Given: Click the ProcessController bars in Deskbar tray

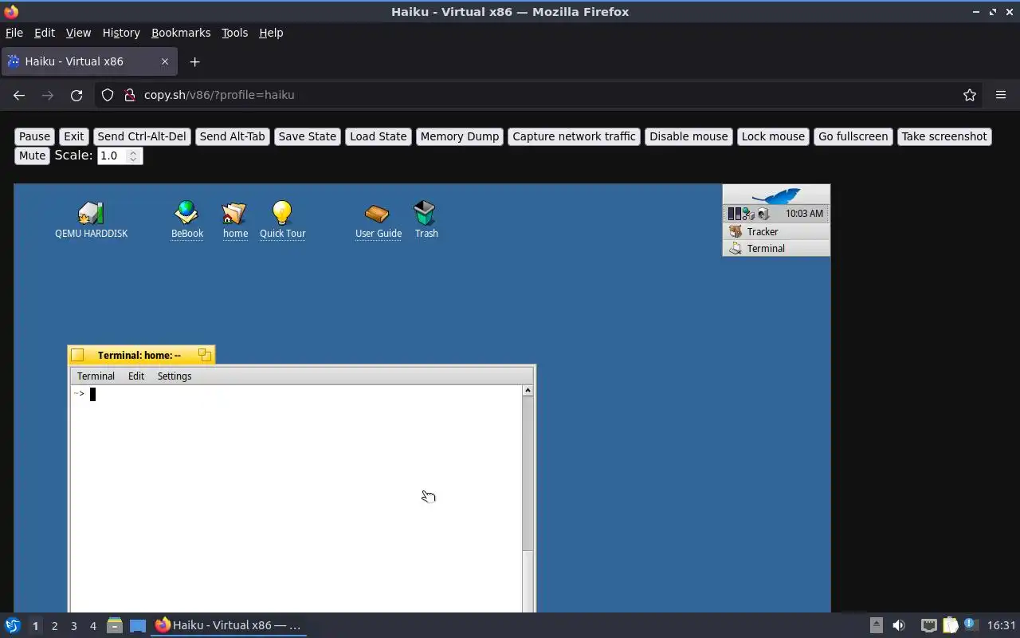Looking at the screenshot, I should (734, 214).
